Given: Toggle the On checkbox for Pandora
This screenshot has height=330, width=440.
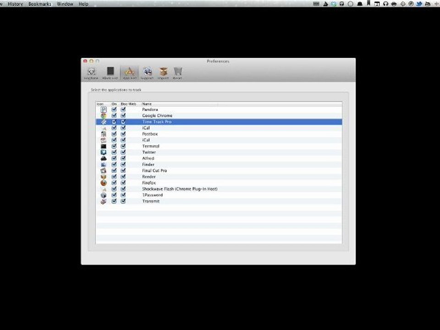Looking at the screenshot, I should point(114,110).
